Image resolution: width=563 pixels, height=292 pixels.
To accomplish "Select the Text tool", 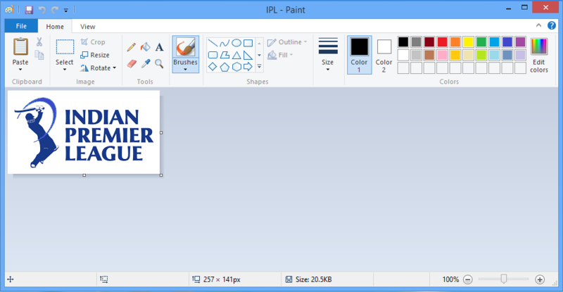I will (159, 47).
